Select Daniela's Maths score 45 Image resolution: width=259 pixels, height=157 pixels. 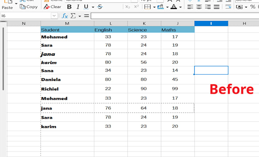178,79
